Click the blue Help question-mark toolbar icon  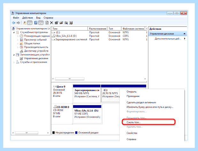click(36, 23)
